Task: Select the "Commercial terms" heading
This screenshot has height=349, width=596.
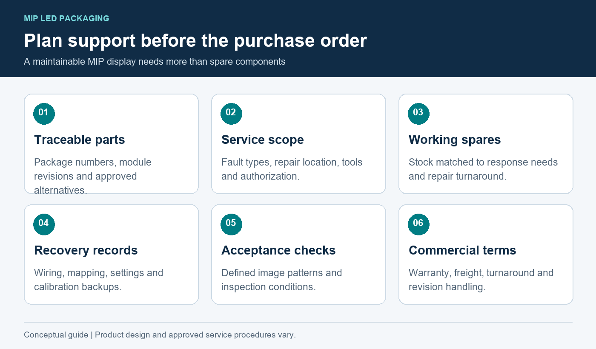Action: click(x=462, y=250)
